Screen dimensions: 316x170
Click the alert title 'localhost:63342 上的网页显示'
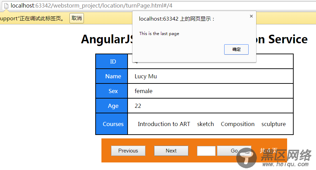177,19
